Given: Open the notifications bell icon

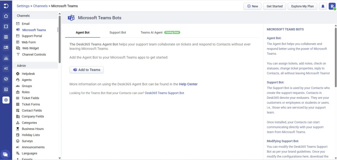Looking at the screenshot, I should point(323,6).
